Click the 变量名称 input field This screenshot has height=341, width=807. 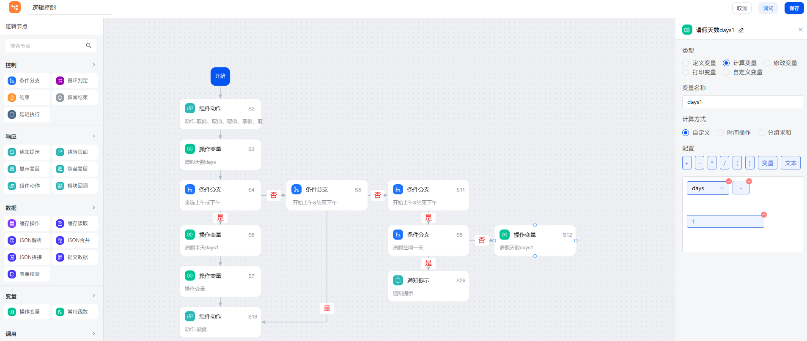(x=743, y=102)
